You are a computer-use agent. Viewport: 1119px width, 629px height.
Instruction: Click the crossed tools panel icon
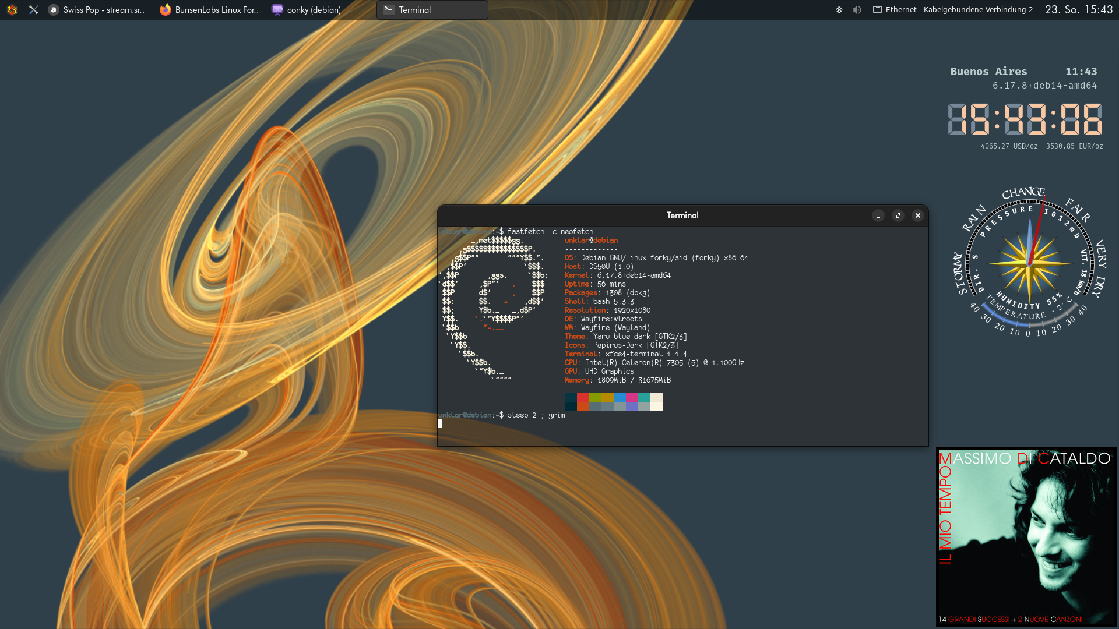pos(34,10)
